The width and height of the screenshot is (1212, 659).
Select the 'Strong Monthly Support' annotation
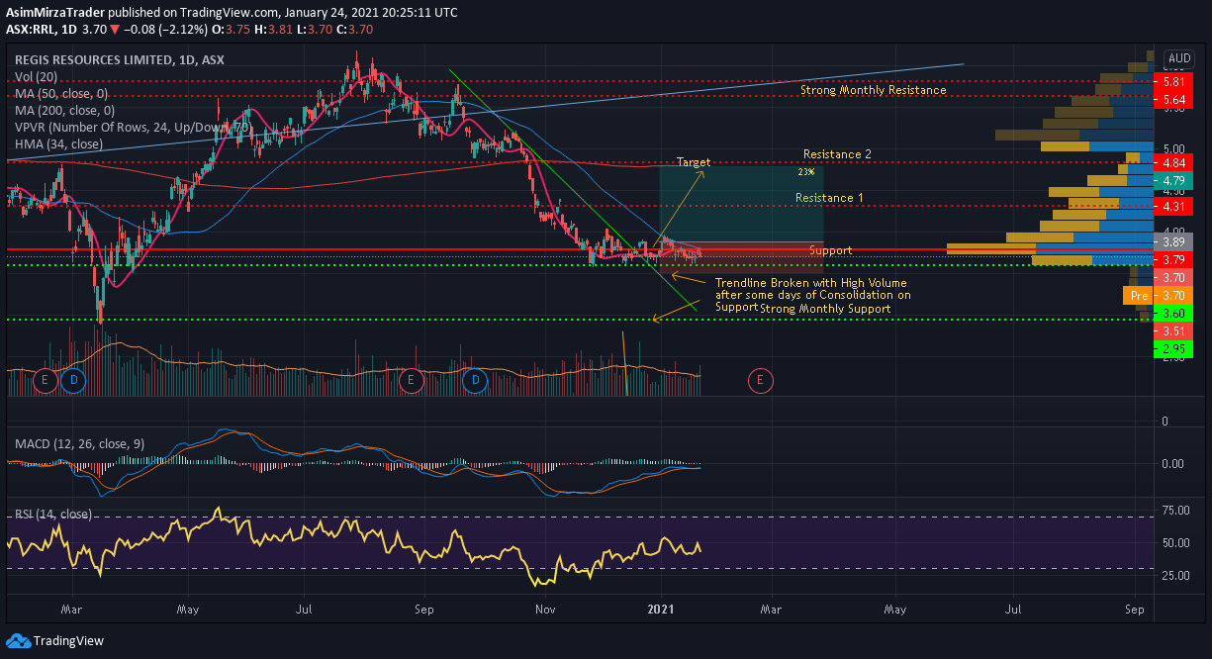pyautogui.click(x=824, y=309)
